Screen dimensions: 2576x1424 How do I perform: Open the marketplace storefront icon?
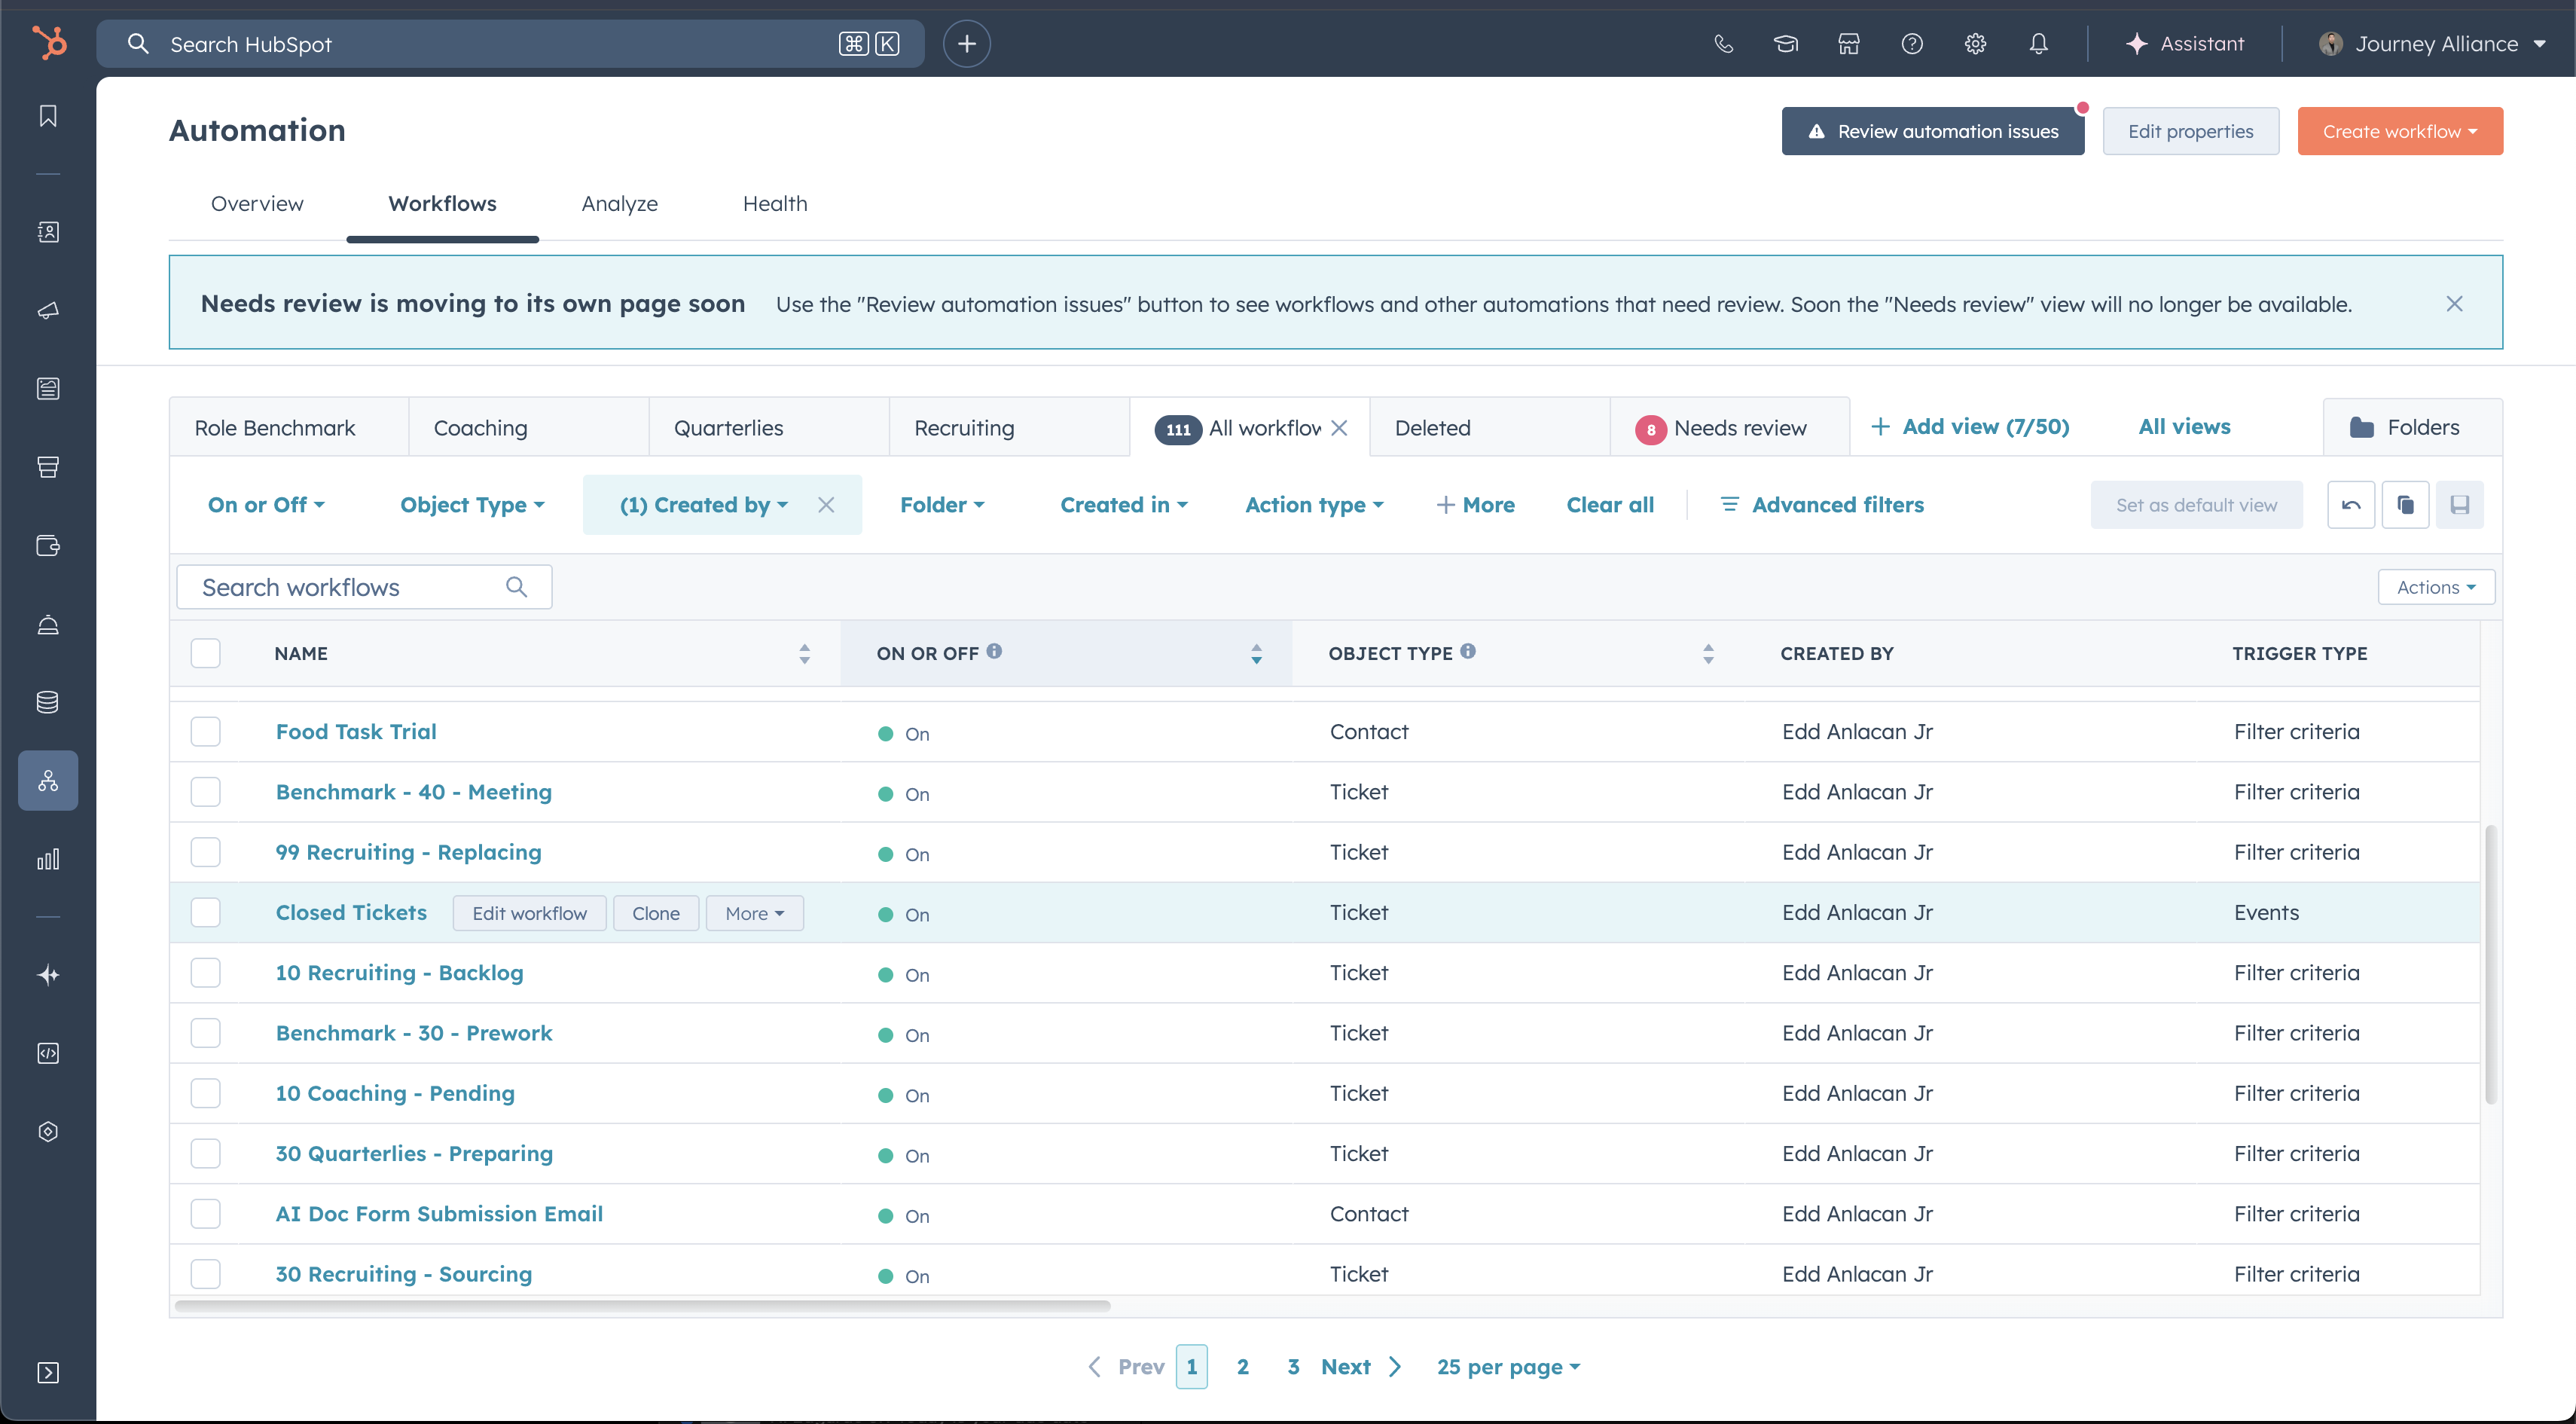1849,44
